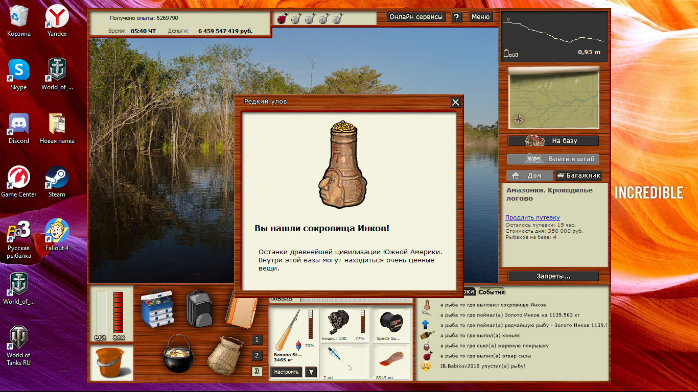The image size is (698, 392).
Task: Click the money amount 6 459 547 419 руб.
Action: (225, 31)
